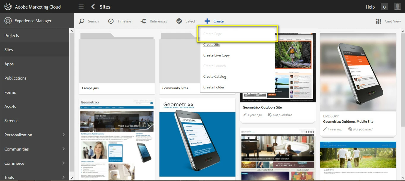405x181 pixels.
Task: Expand the Commerce submenu arrow
Action: click(64, 163)
